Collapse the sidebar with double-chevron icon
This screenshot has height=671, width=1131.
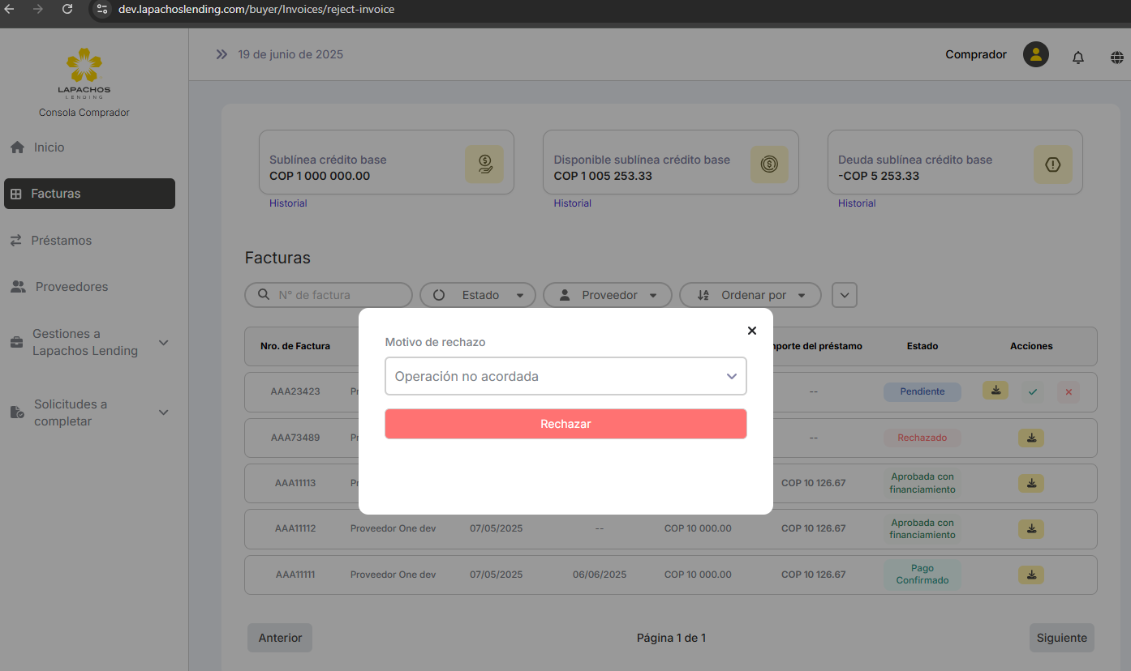point(221,55)
